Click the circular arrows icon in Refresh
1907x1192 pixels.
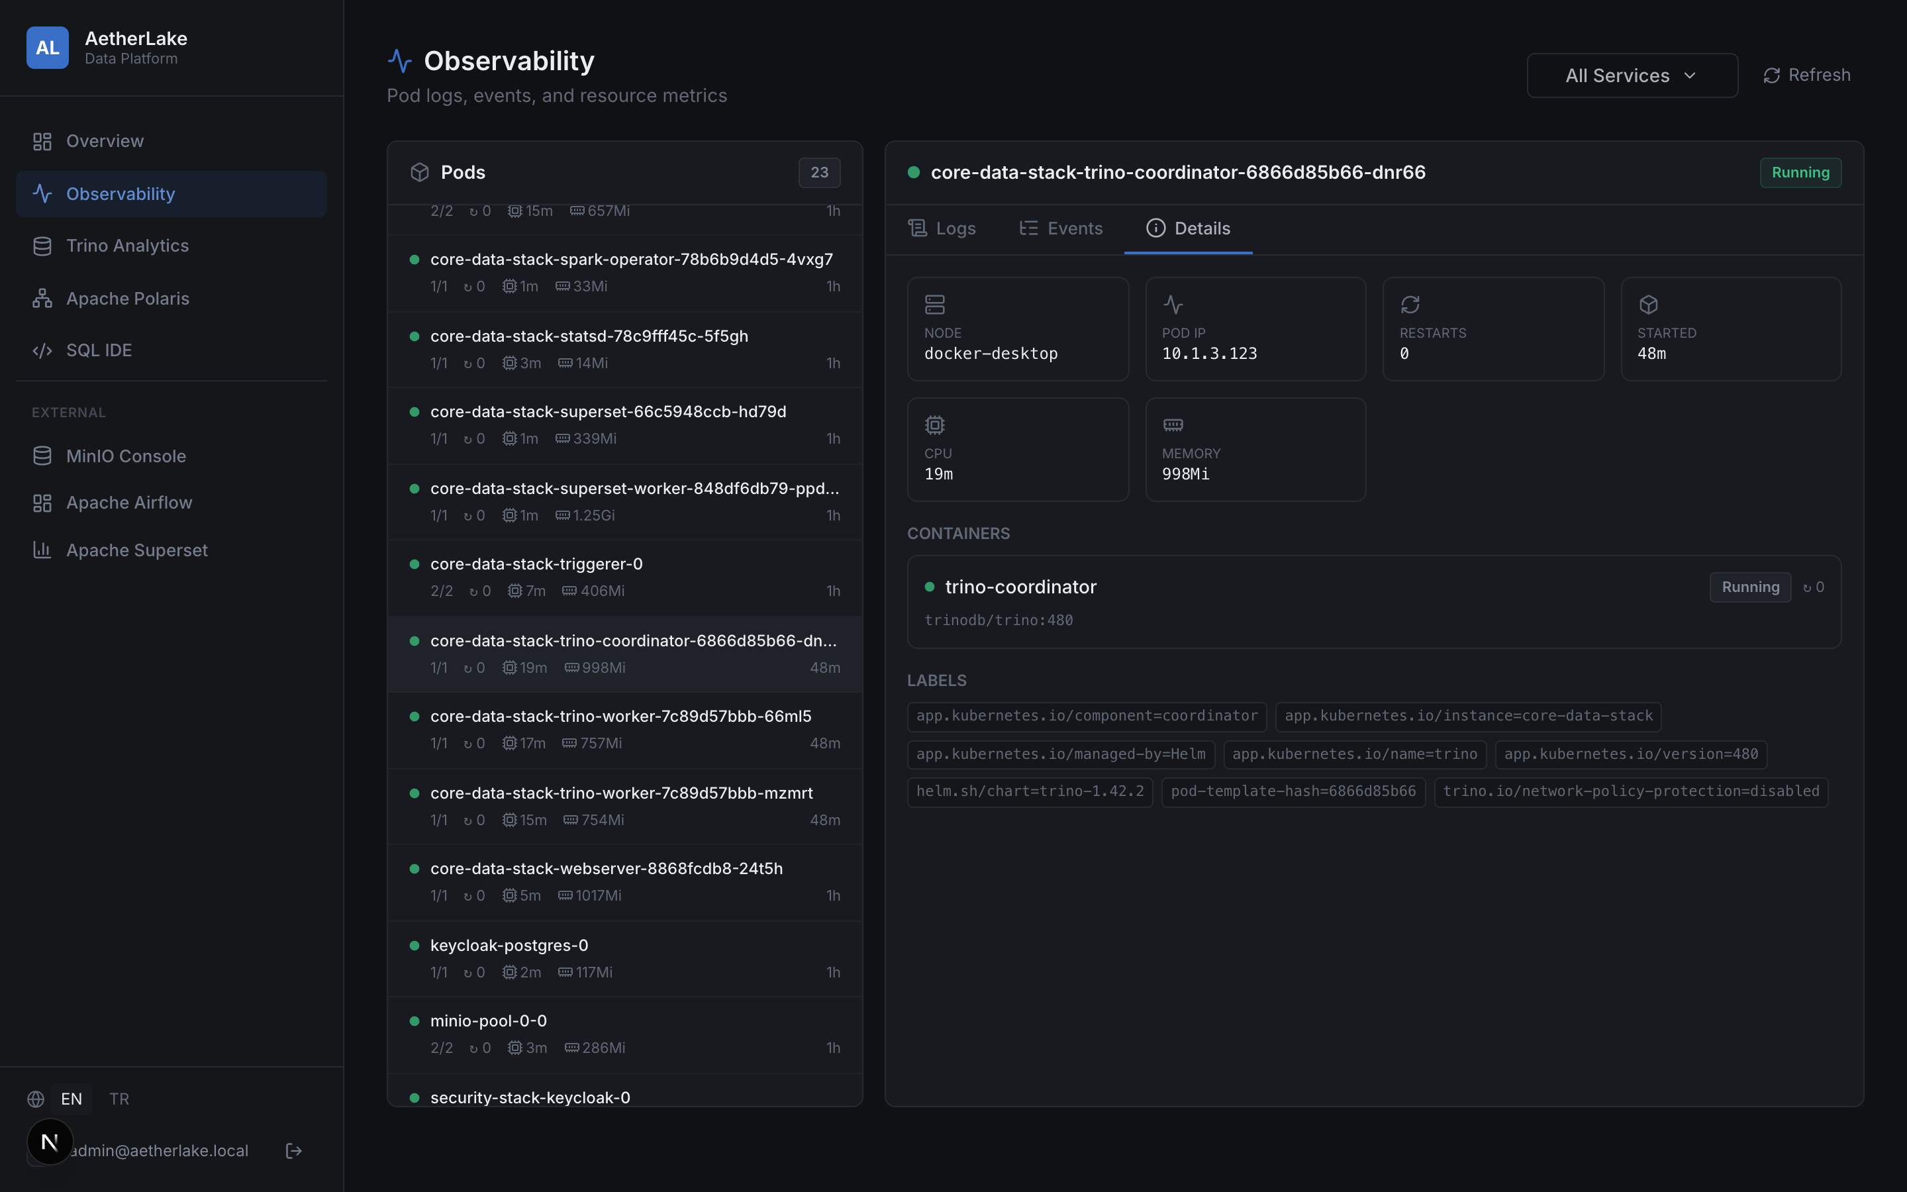(x=1771, y=75)
